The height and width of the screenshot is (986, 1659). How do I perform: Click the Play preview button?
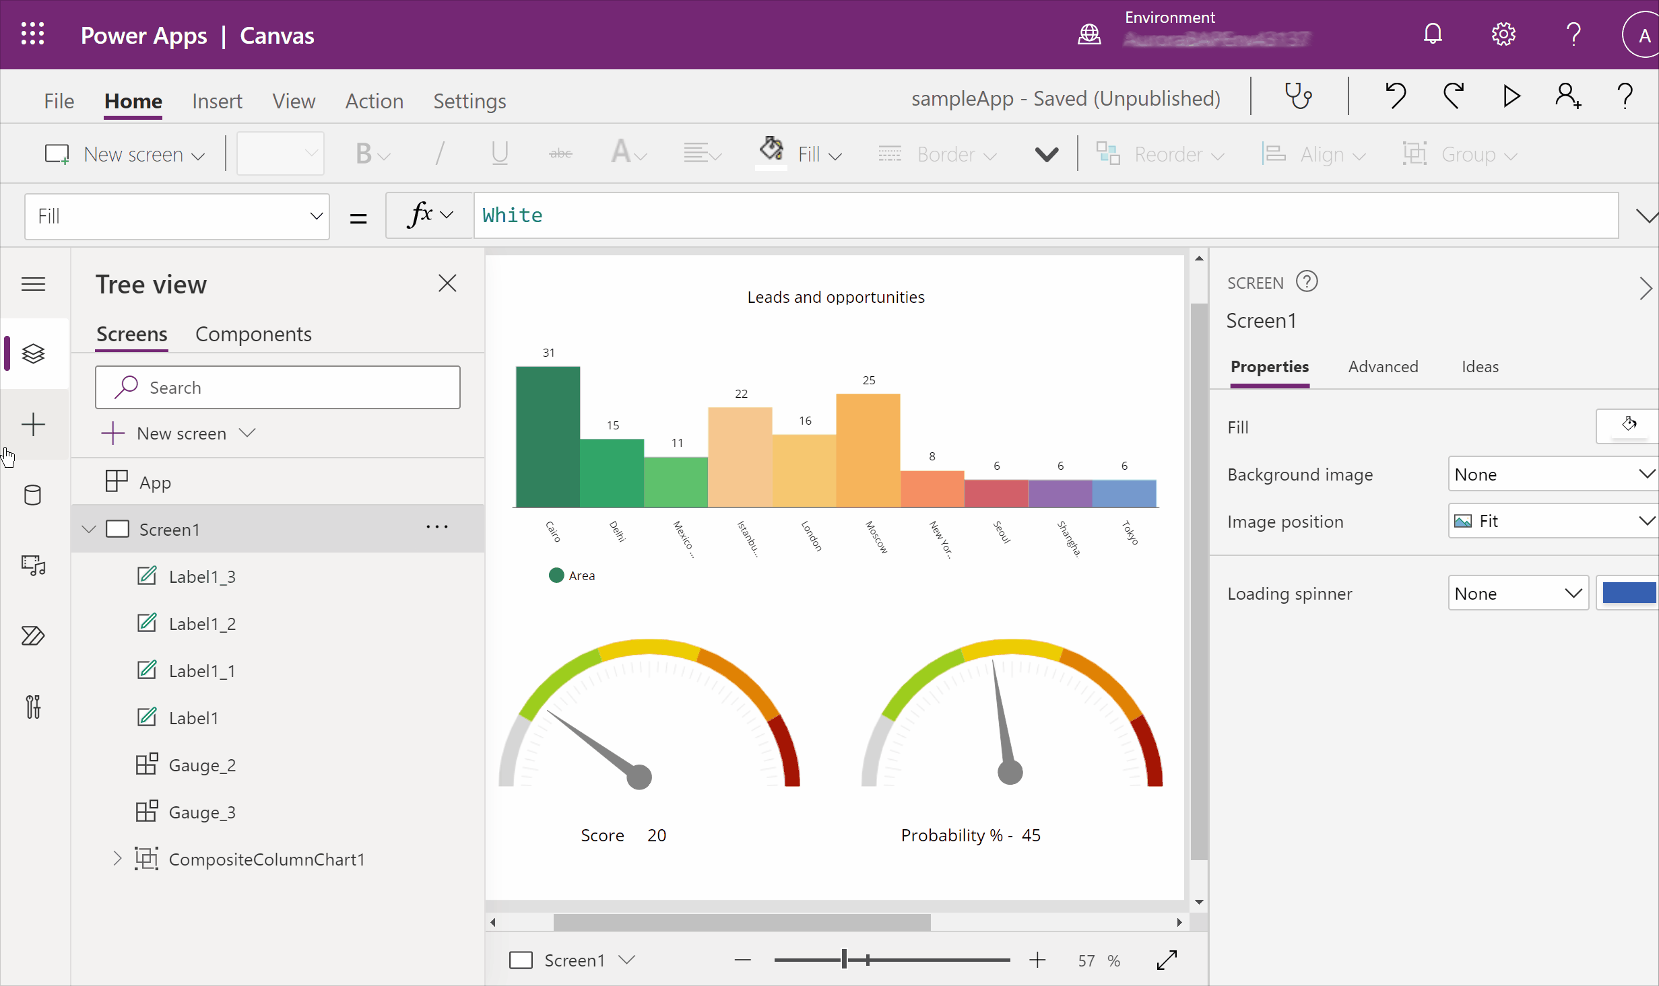1511,98
